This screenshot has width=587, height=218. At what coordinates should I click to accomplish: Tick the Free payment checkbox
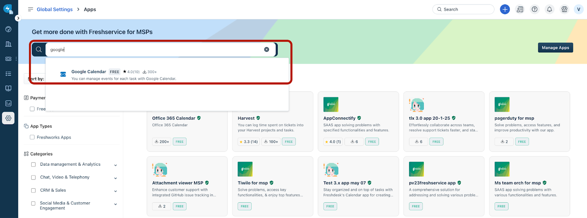32,109
